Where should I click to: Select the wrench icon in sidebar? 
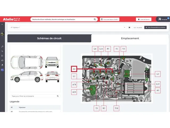pyautogui.click(x=2, y=46)
